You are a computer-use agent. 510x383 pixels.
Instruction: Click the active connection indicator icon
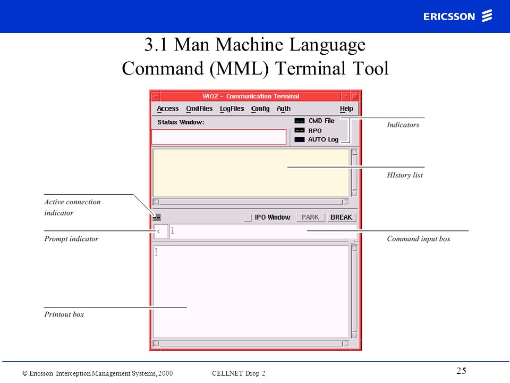point(157,217)
